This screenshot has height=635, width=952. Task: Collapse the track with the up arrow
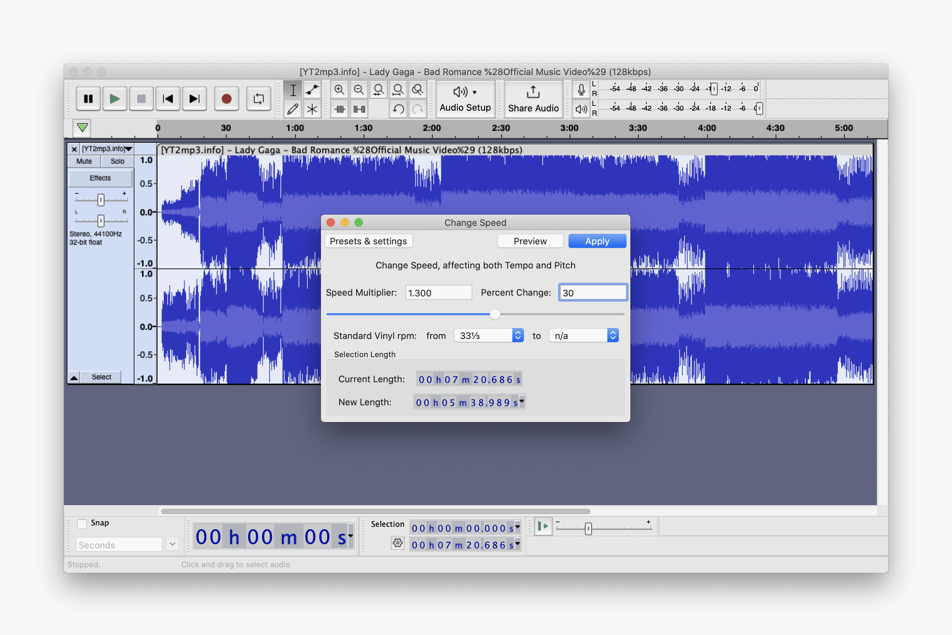[74, 377]
